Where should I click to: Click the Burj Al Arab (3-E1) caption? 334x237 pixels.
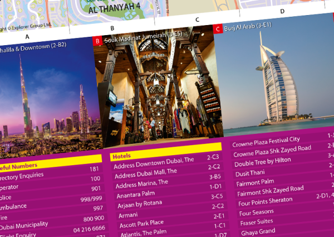pos(248,27)
